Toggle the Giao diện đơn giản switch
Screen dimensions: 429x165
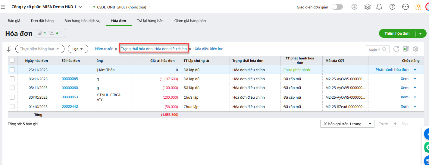pos(337,7)
